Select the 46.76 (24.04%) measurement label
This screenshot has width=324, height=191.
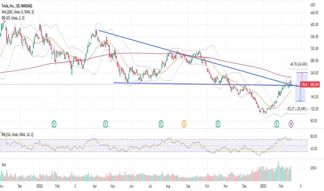(299, 64)
